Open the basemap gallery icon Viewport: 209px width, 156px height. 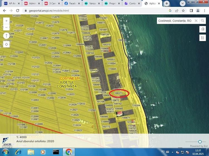pos(203,29)
